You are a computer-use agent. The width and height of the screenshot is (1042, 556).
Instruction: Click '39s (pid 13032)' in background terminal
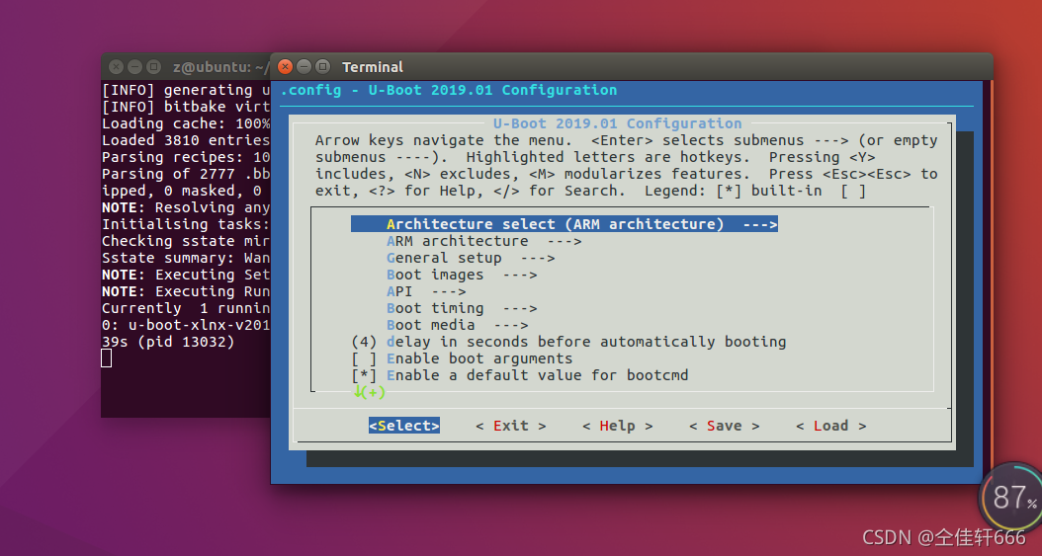168,343
